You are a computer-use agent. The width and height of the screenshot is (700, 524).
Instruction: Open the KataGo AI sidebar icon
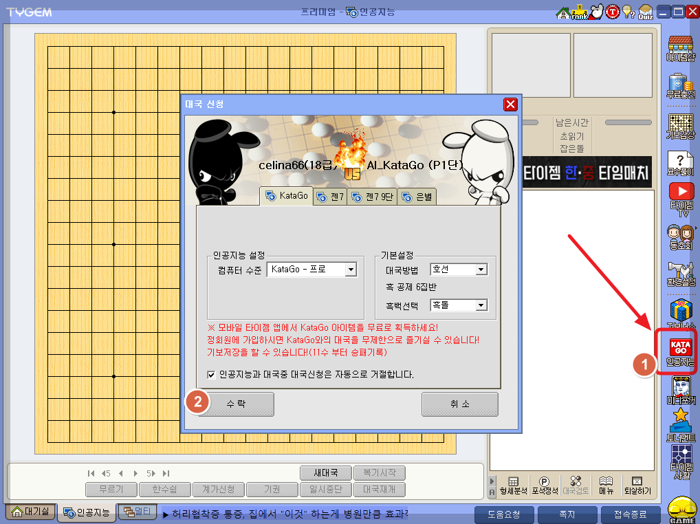click(x=680, y=351)
